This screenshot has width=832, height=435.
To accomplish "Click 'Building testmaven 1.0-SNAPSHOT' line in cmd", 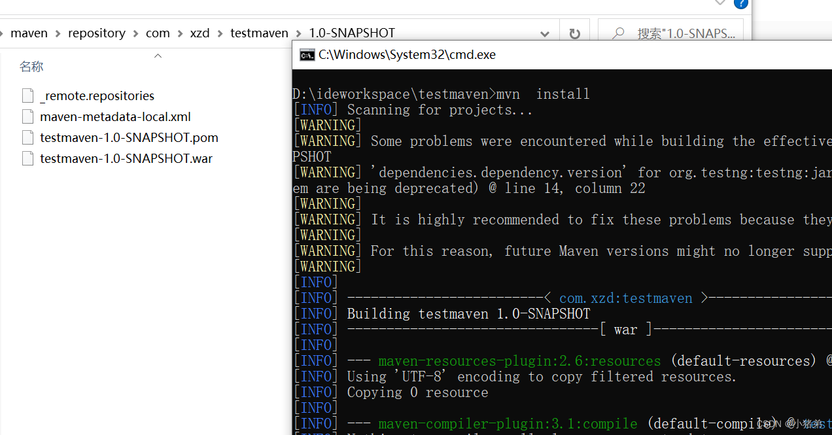I will click(468, 314).
